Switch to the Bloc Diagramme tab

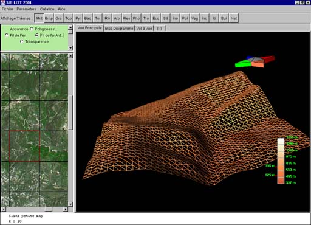click(x=119, y=29)
